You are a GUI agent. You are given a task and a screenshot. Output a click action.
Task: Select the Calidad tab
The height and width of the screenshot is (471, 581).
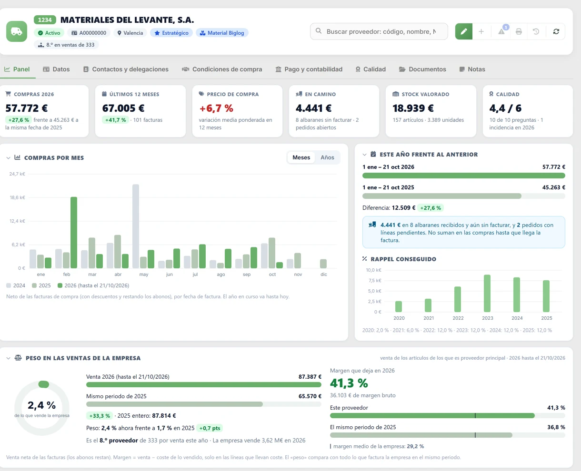[371, 69]
